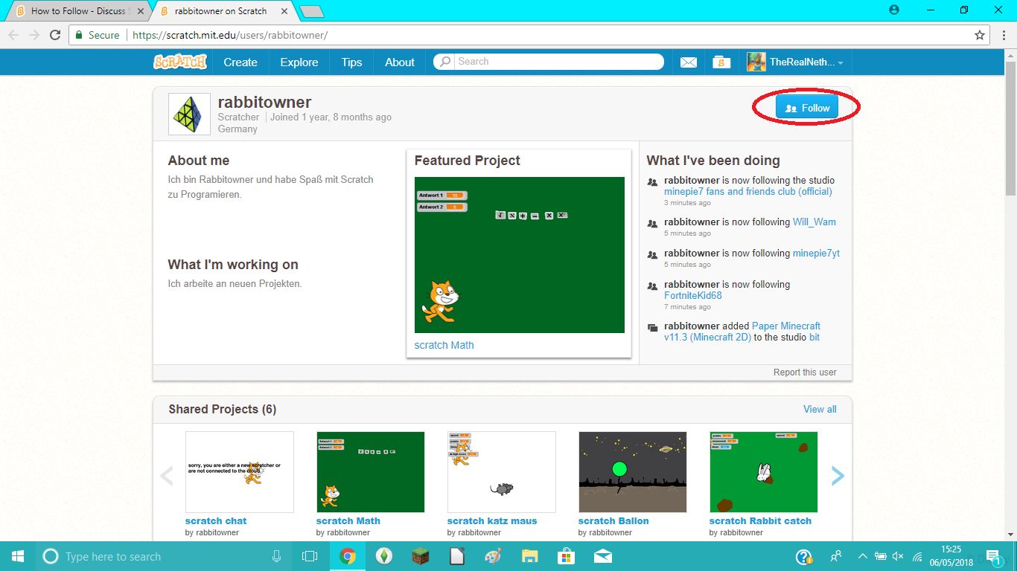
Task: Click the search magnifying glass icon
Action: point(444,62)
